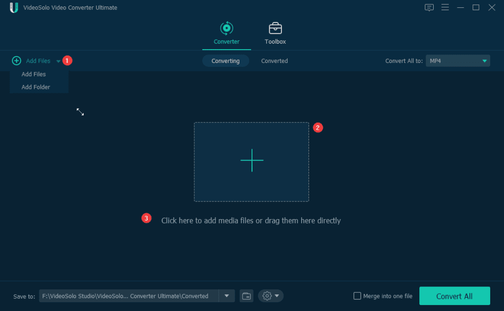Click the Converter disc icon
Viewport: 504px width, 311px height.
click(226, 28)
